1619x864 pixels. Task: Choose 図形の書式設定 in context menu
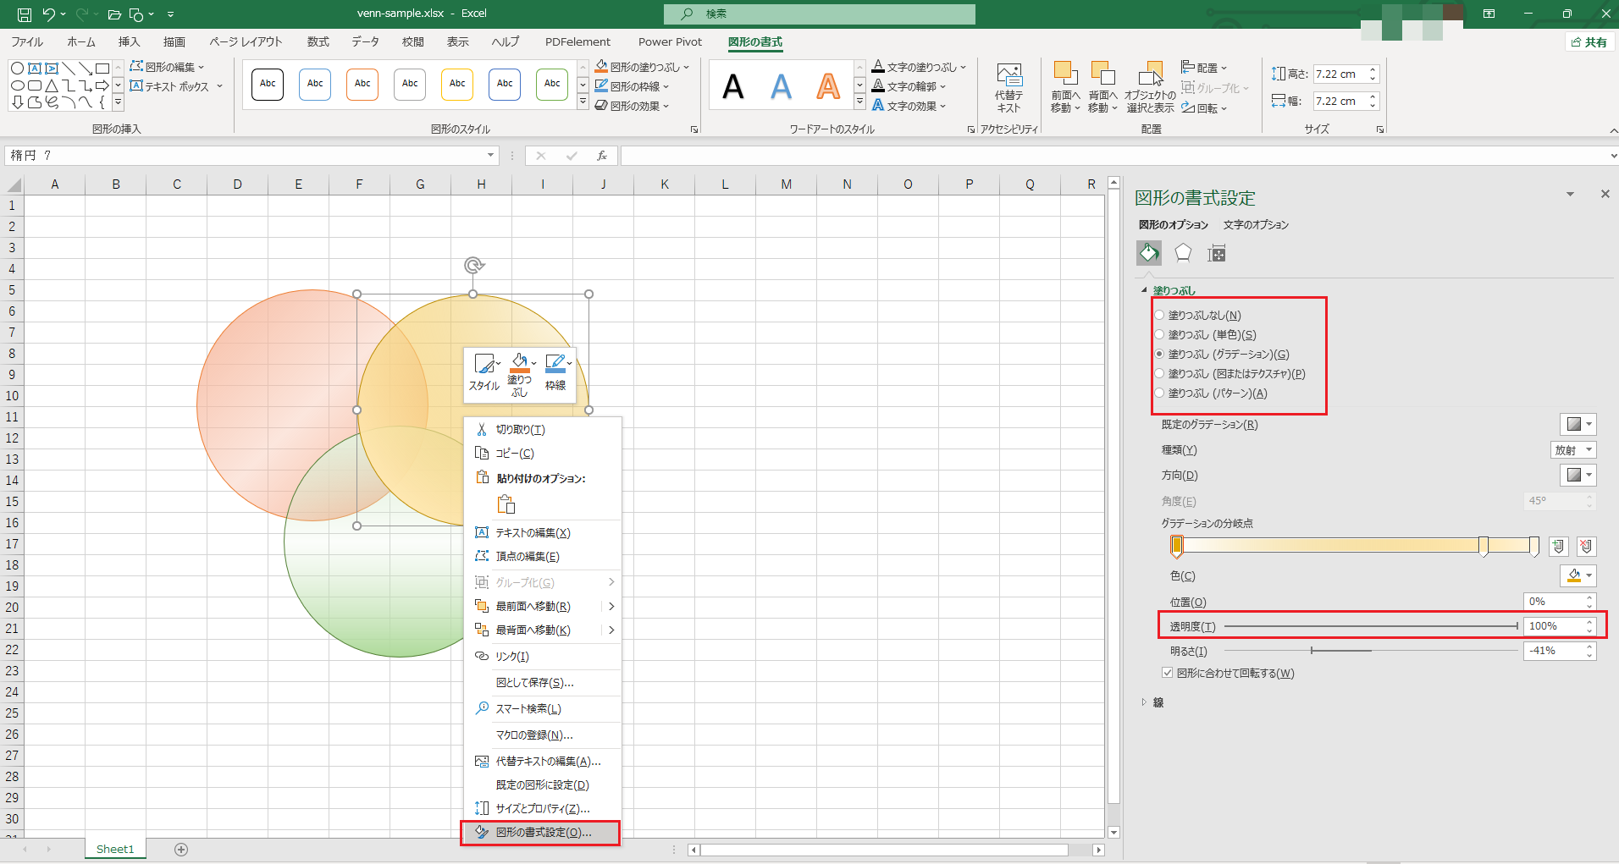click(x=542, y=833)
